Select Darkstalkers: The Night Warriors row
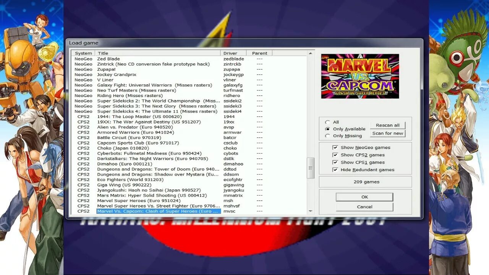489x275 pixels. [189, 159]
